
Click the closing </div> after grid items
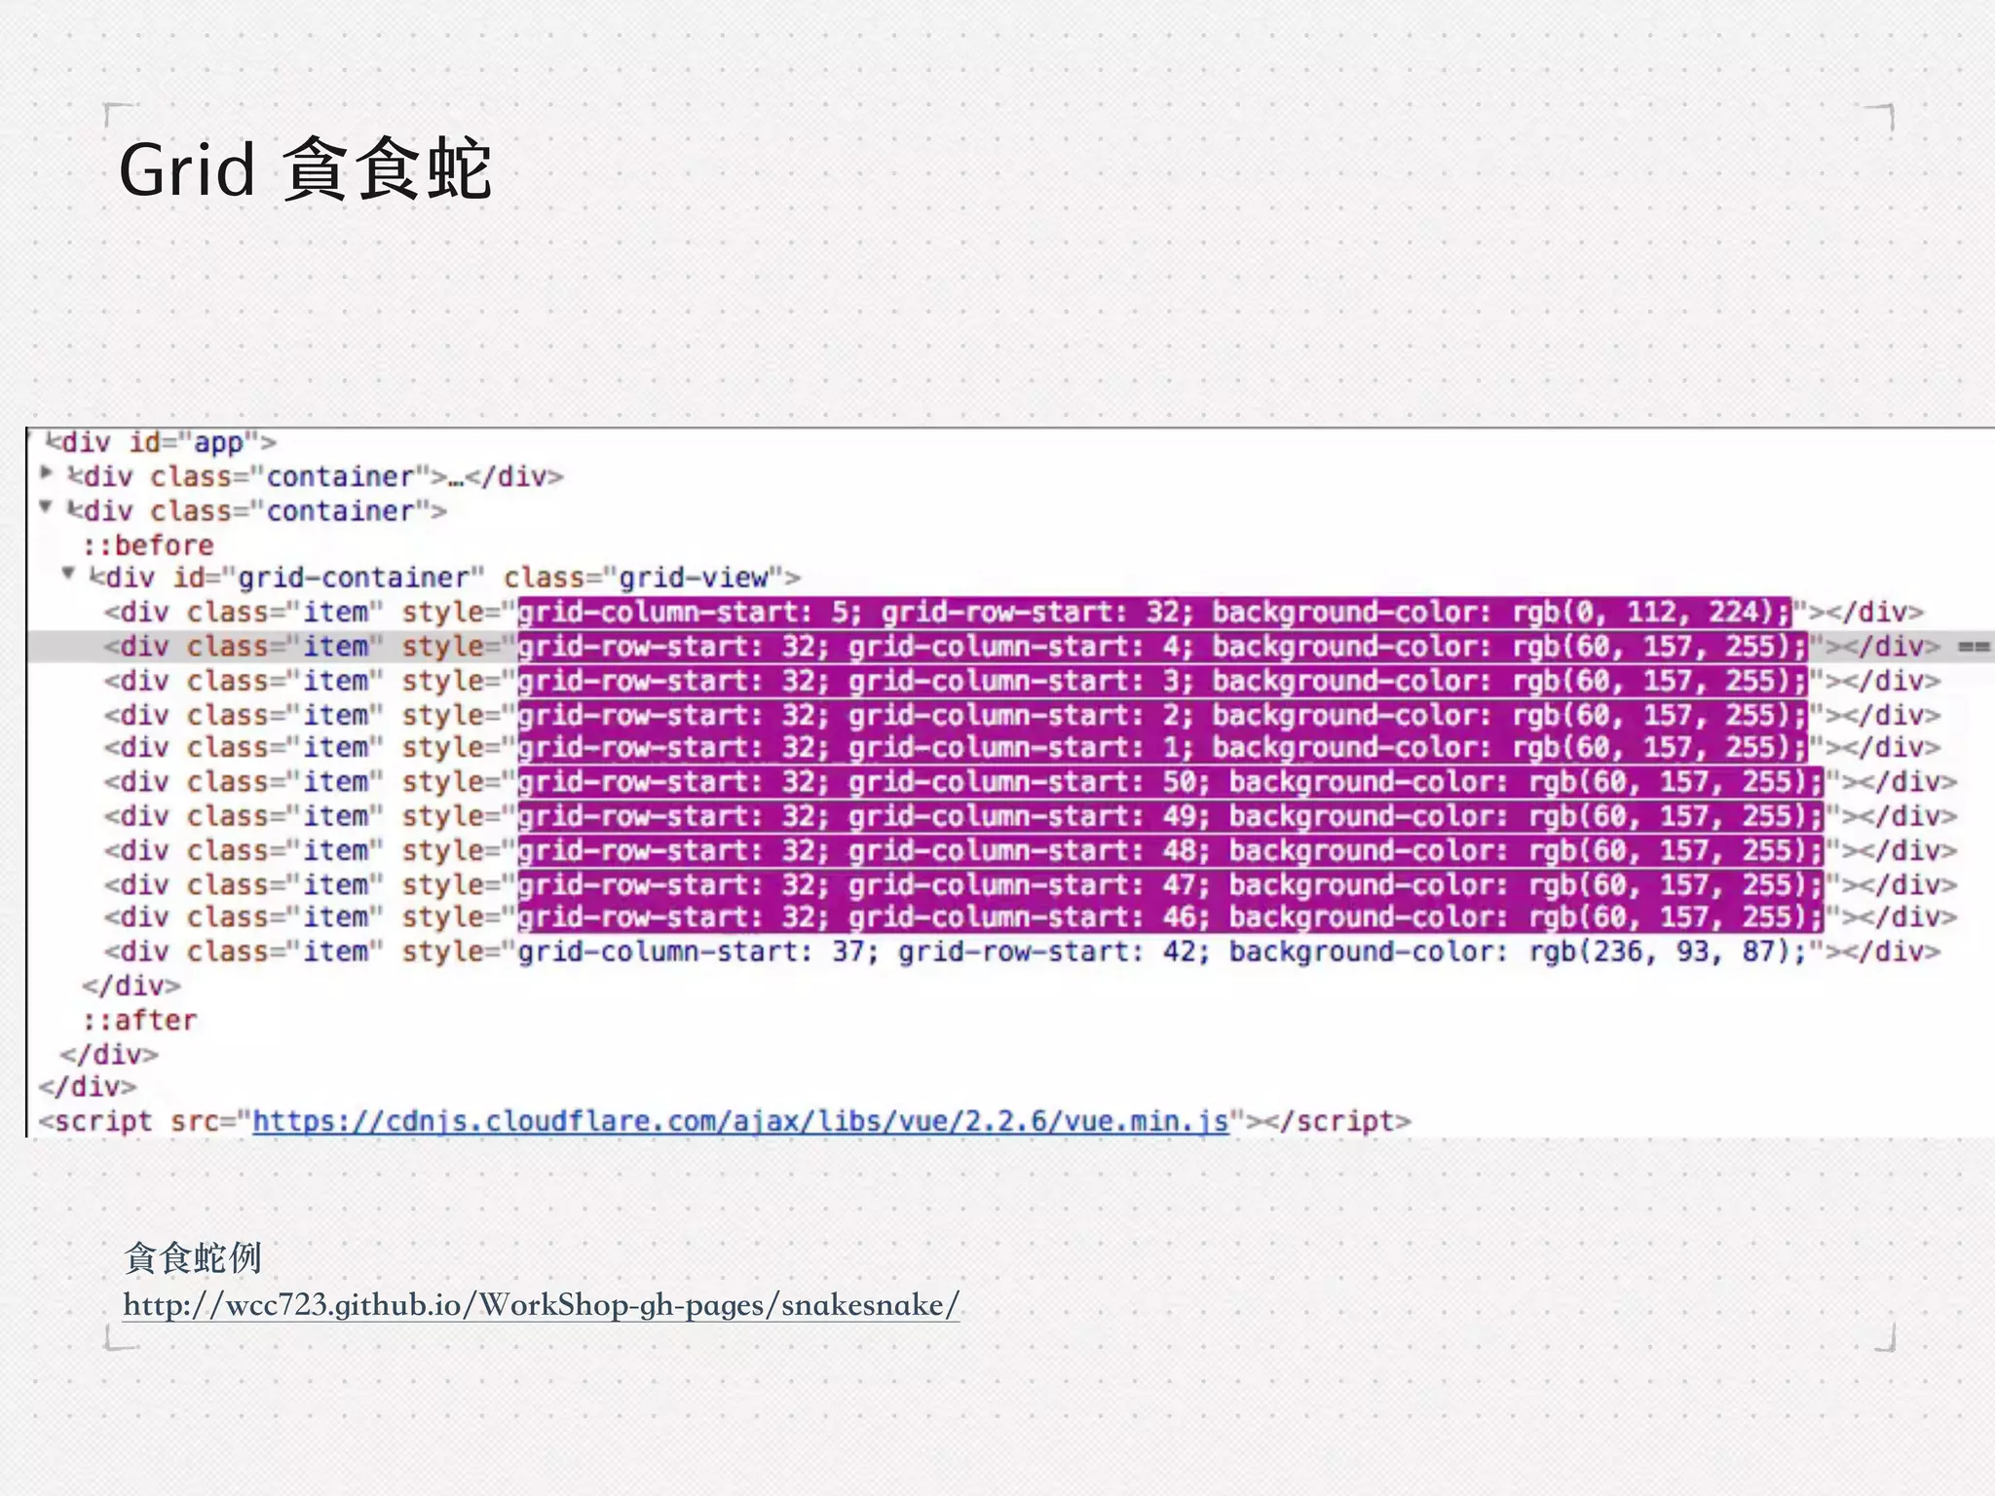point(132,987)
